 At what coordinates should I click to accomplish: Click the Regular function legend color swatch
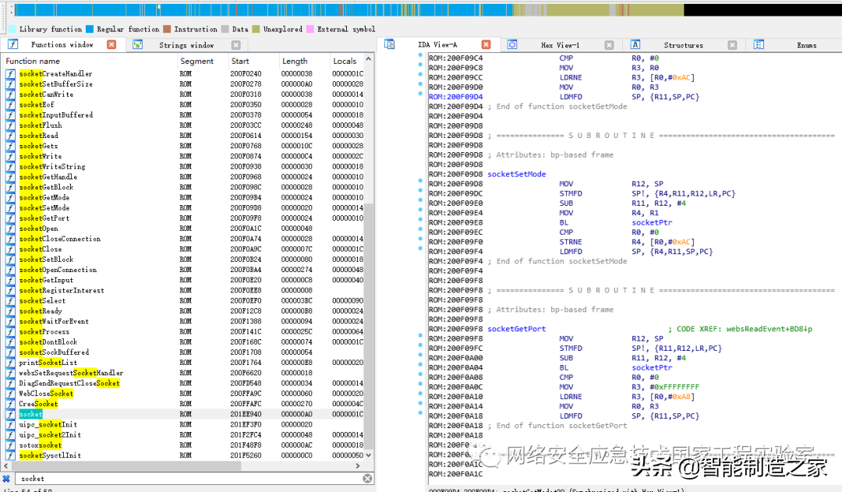click(90, 29)
